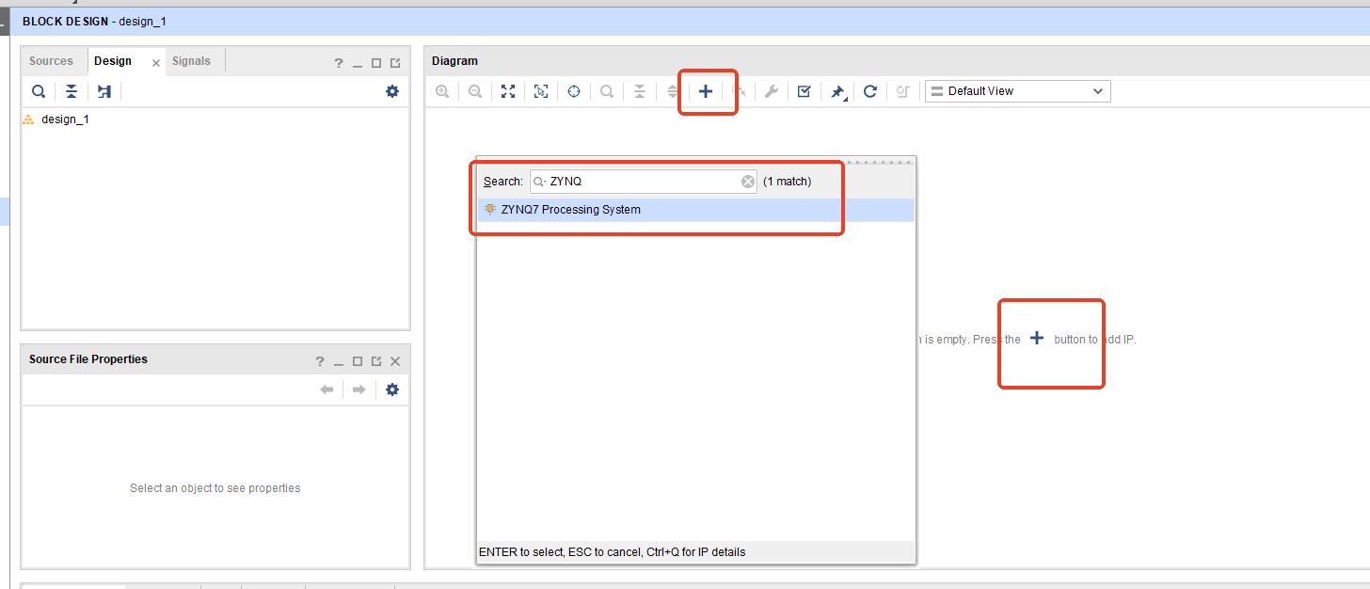
Task: Fit the diagram with Zoom Fit
Action: point(508,91)
